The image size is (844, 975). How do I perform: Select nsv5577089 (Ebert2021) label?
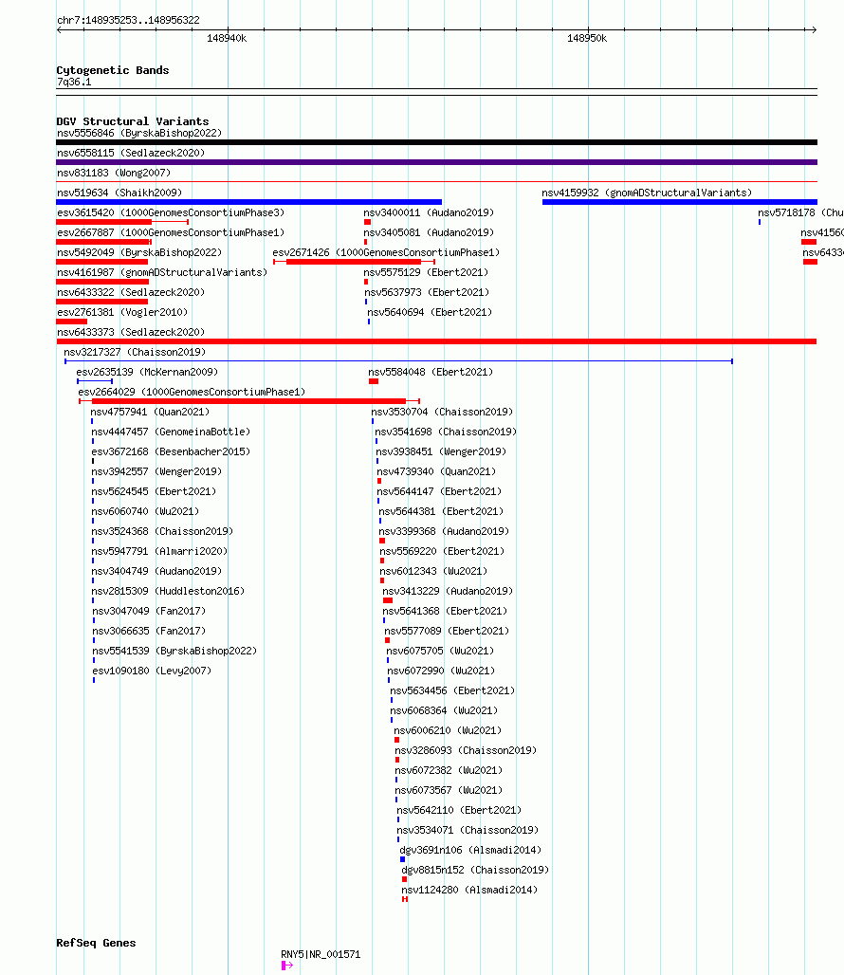click(x=447, y=631)
